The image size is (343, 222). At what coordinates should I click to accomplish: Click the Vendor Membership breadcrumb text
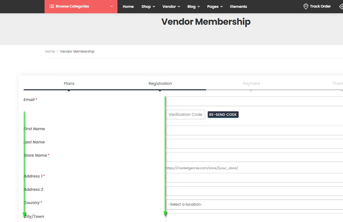(x=77, y=52)
